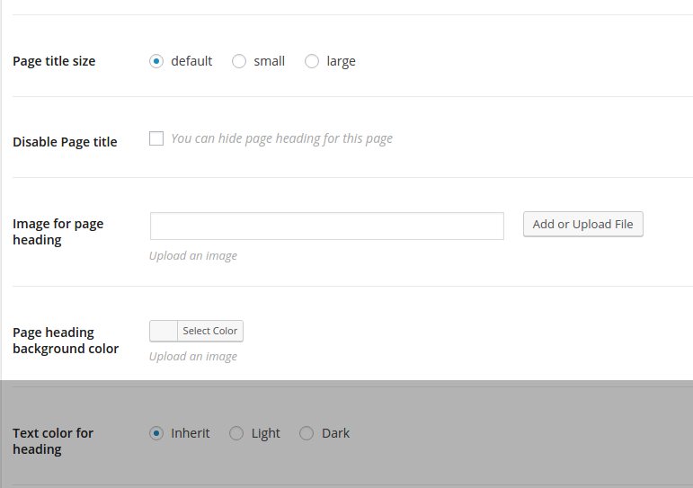693x488 pixels.
Task: Click the 'You can hide page heading' text
Action: tap(281, 138)
